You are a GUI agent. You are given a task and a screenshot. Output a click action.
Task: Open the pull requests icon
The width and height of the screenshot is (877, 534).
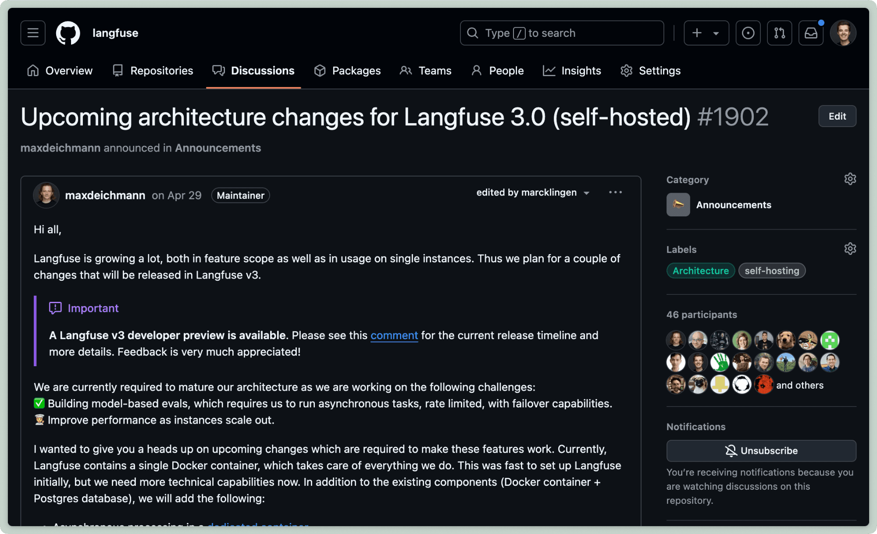pyautogui.click(x=779, y=32)
